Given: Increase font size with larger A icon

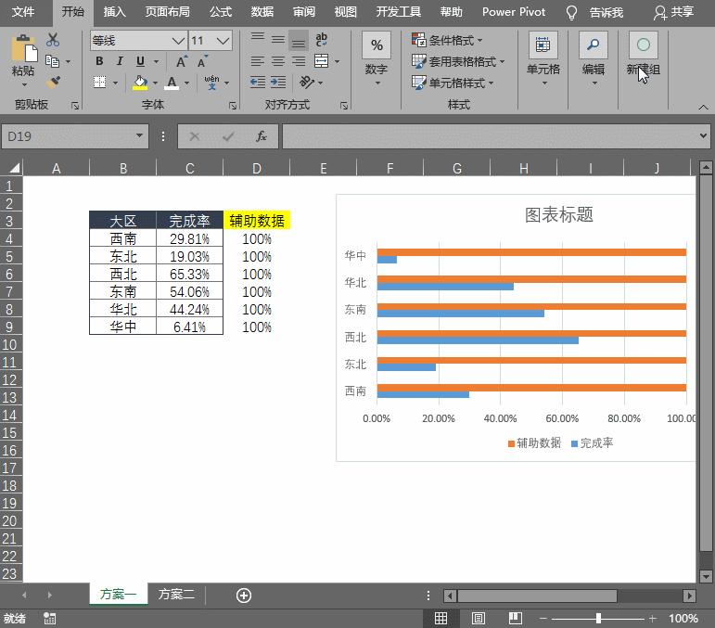Looking at the screenshot, I should coord(182,61).
